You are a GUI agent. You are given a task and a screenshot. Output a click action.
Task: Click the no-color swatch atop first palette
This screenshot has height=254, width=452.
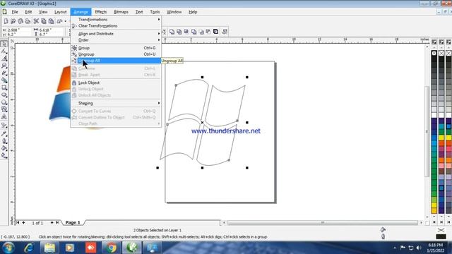434,54
